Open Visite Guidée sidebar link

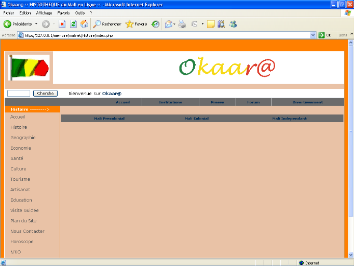[x=24, y=210]
